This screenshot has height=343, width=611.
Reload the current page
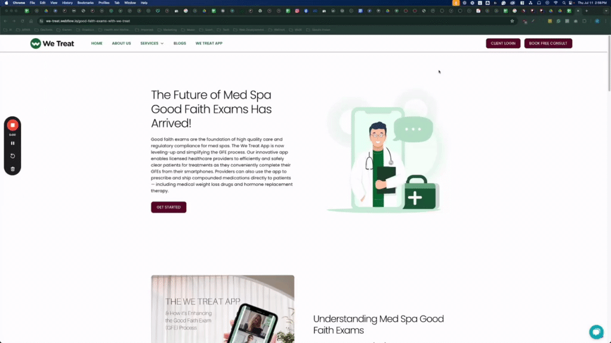tap(22, 21)
